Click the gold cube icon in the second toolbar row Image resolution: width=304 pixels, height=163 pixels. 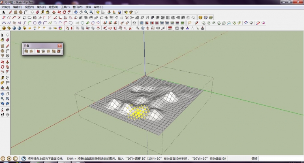(201, 18)
